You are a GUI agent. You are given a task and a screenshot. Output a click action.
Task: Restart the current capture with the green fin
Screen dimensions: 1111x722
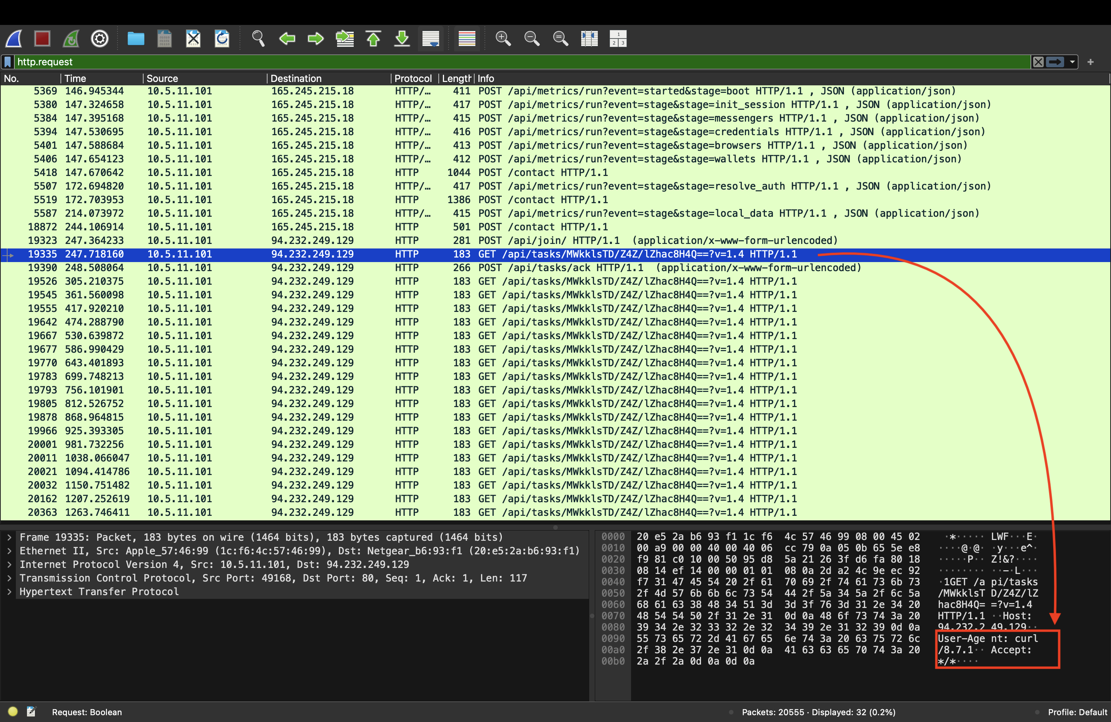[x=71, y=39]
